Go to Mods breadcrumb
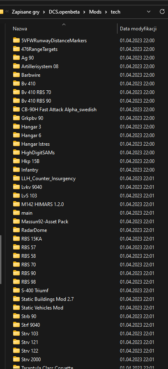The height and width of the screenshot is (369, 168). point(95,12)
